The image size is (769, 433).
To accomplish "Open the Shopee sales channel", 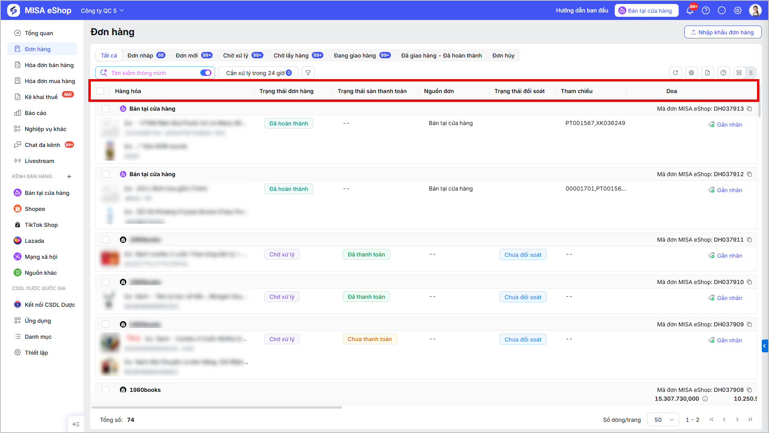I will pos(35,209).
